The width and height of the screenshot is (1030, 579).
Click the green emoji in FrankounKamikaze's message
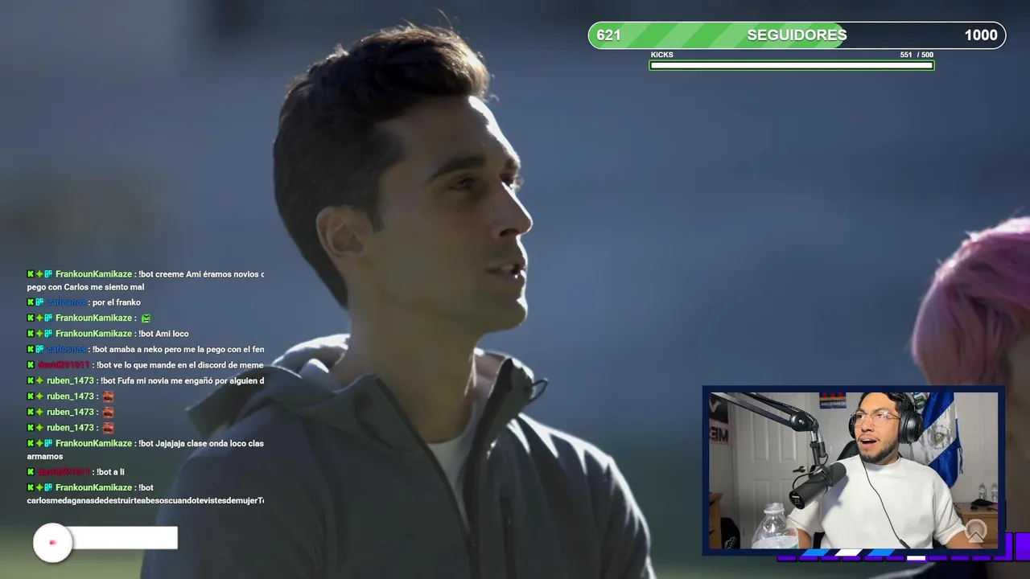click(146, 318)
